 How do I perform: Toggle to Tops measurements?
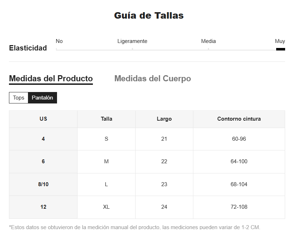click(x=19, y=98)
